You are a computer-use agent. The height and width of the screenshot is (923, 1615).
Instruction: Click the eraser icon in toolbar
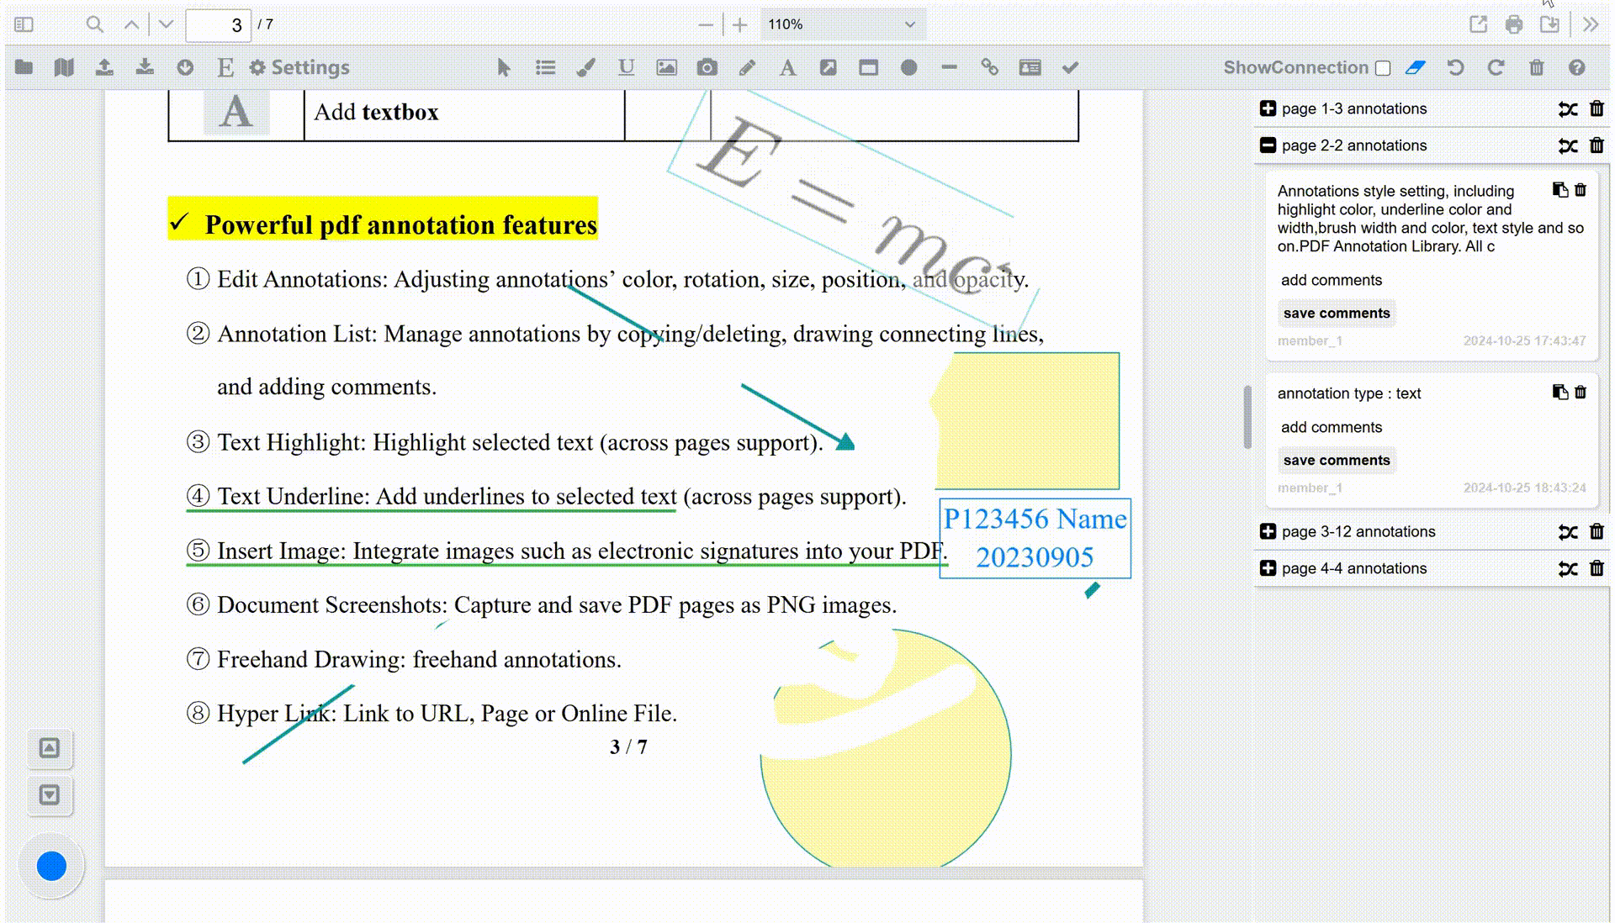pos(1416,68)
